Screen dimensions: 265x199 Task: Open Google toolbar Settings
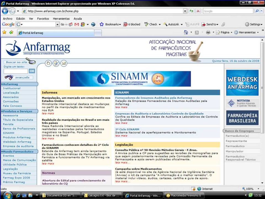tap(254, 24)
